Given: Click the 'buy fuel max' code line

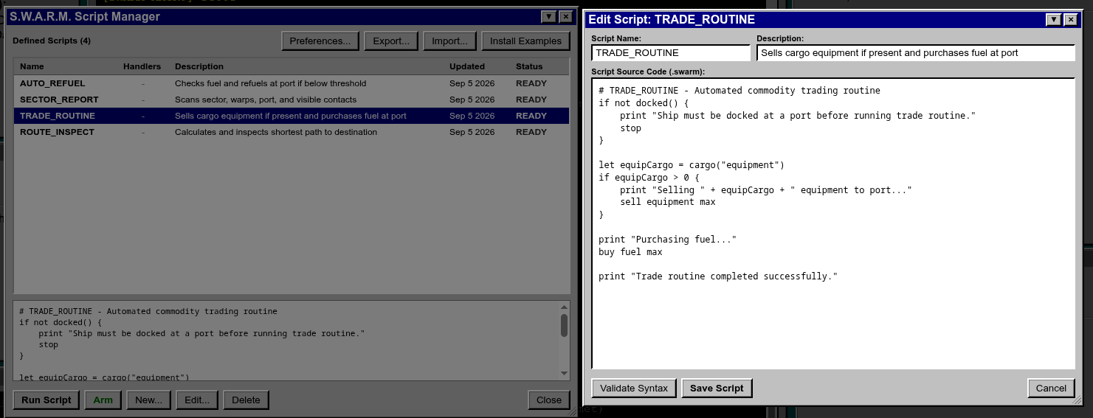Looking at the screenshot, I should [631, 251].
